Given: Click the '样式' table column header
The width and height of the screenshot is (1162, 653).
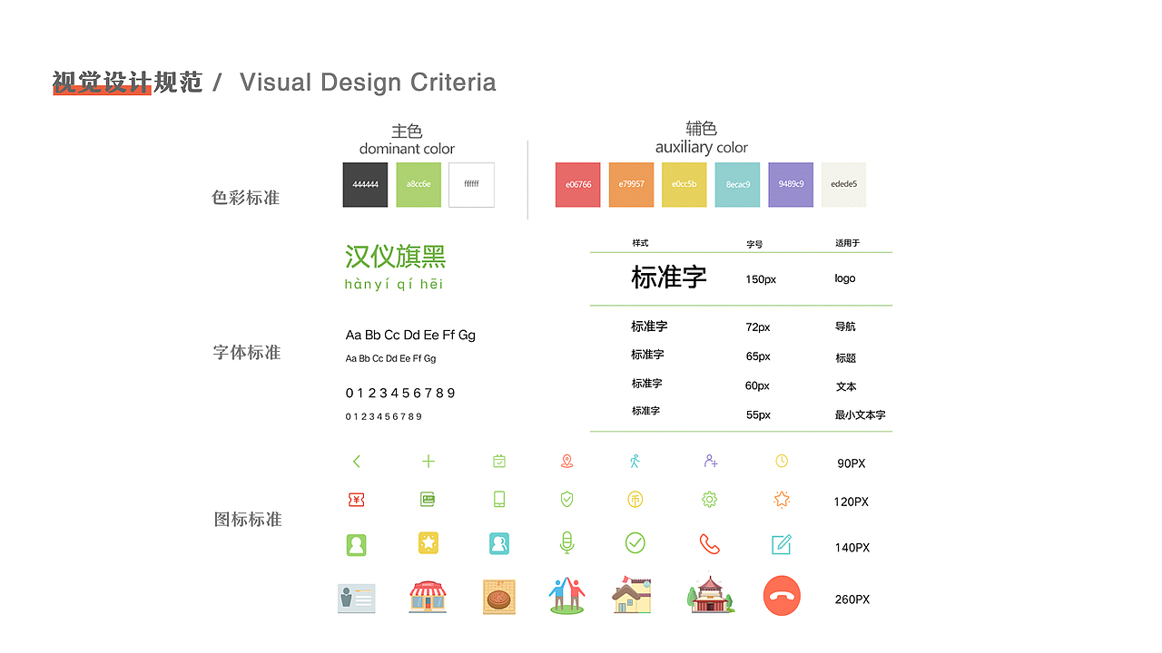Looking at the screenshot, I should [x=641, y=243].
